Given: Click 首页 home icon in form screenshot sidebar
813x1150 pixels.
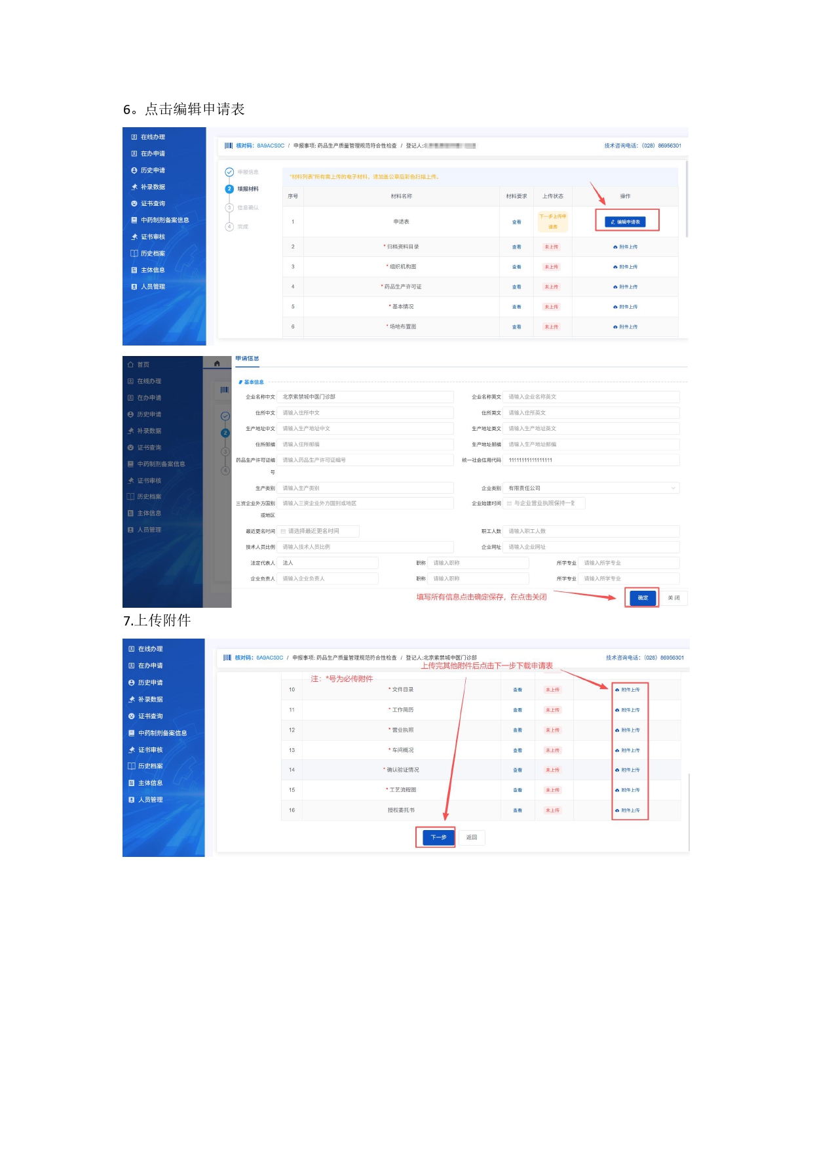Looking at the screenshot, I should tap(130, 365).
